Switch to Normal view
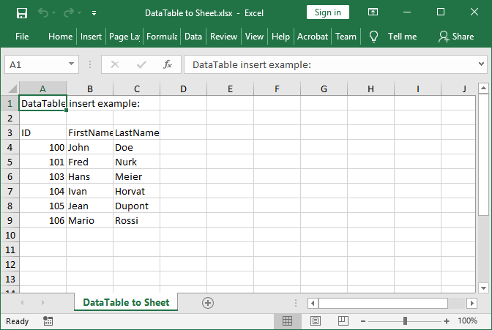 coord(287,321)
